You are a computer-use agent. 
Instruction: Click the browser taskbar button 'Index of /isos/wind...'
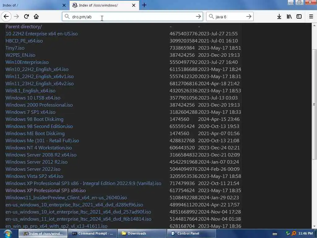coord(43,233)
